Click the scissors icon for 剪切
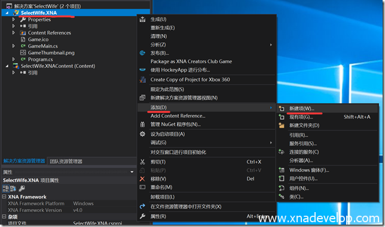385x227 pixels. 142,161
